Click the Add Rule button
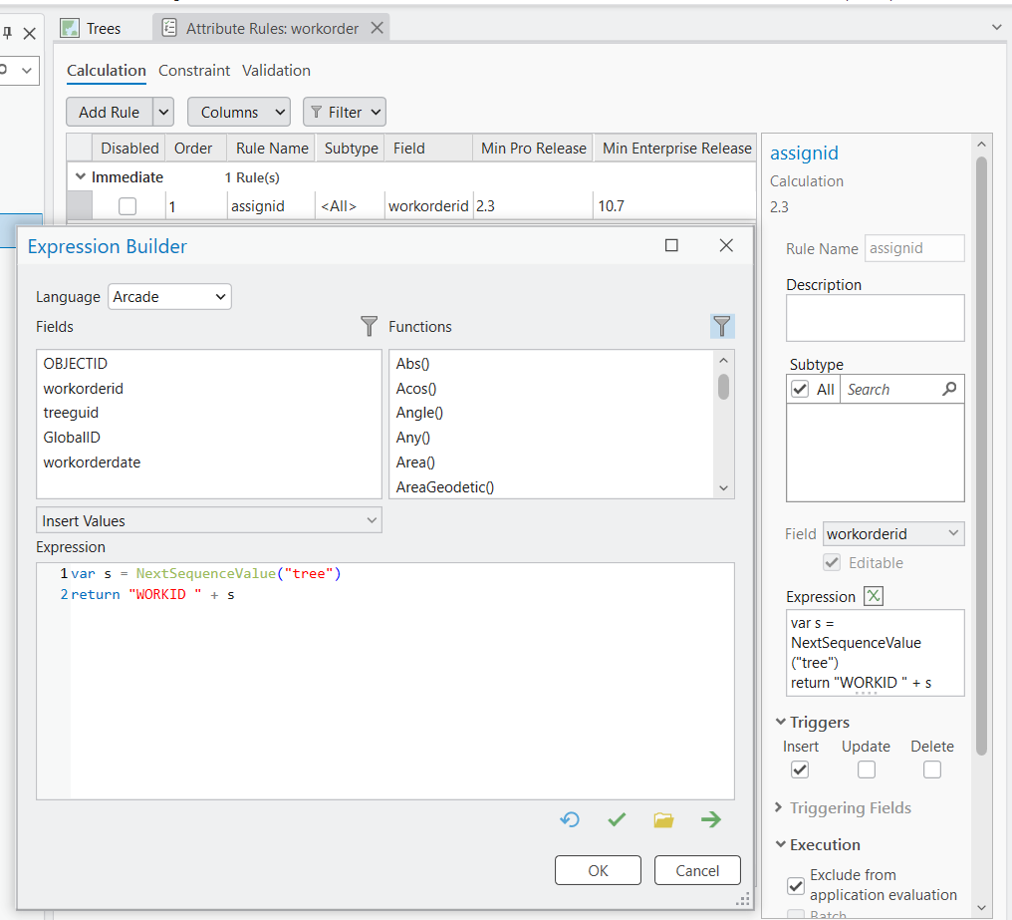1012x920 pixels. coord(110,112)
